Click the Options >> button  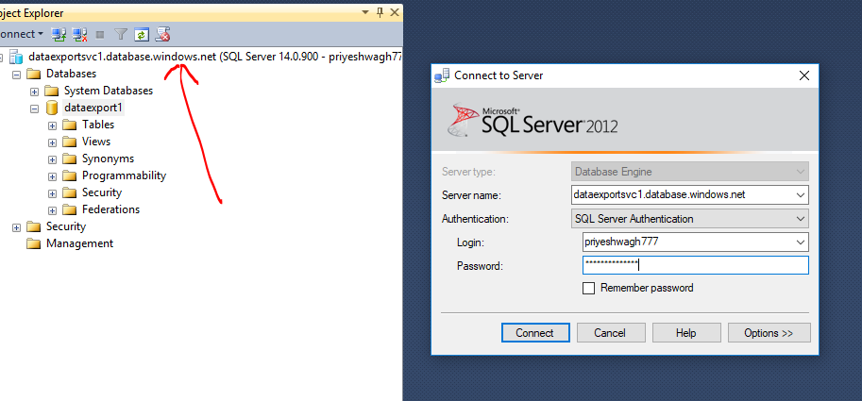coord(769,333)
